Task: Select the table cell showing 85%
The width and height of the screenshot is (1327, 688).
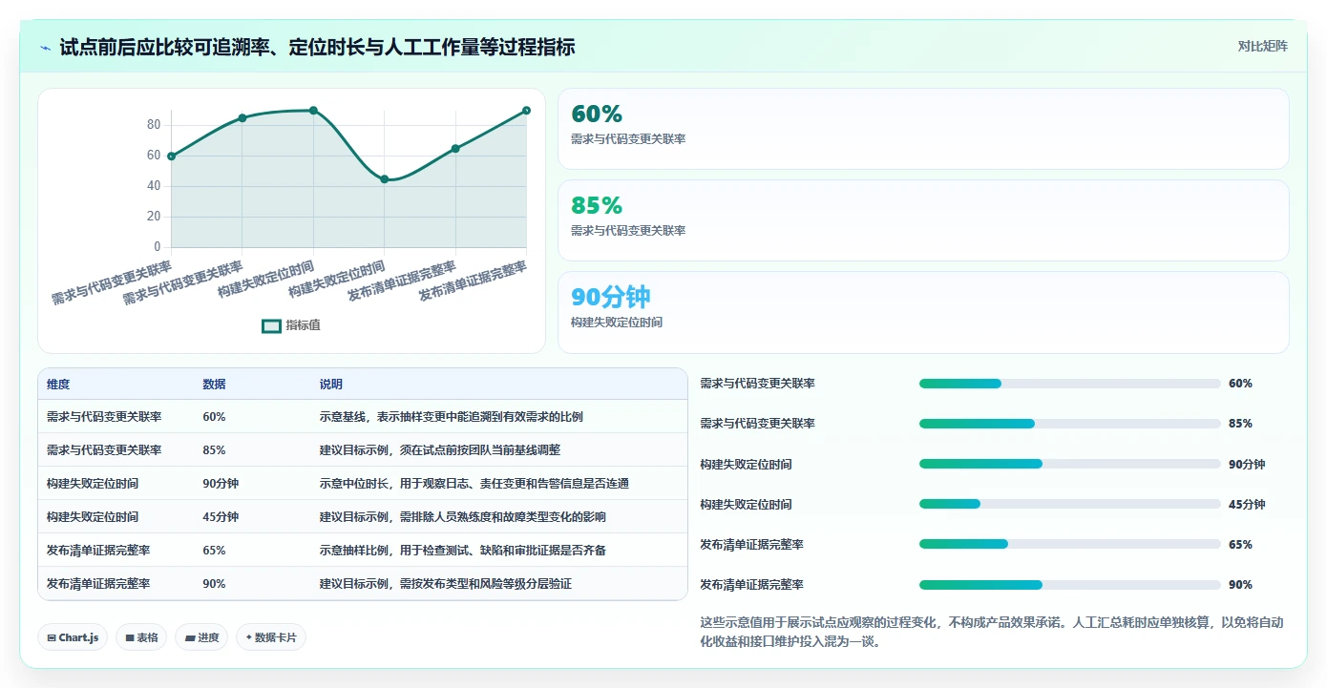Action: [x=214, y=450]
